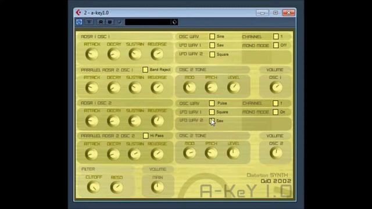The height and width of the screenshot is (209, 372).
Task: Click the Volume OSC 2 knob
Action: pyautogui.click(x=276, y=153)
